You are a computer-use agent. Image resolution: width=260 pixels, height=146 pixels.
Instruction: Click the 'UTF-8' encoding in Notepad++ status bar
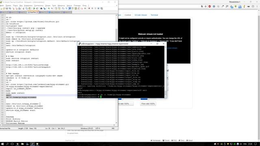tap(97, 129)
